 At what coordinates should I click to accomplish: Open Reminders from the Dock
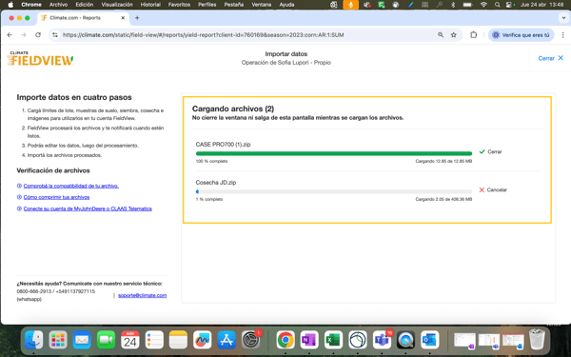click(154, 340)
